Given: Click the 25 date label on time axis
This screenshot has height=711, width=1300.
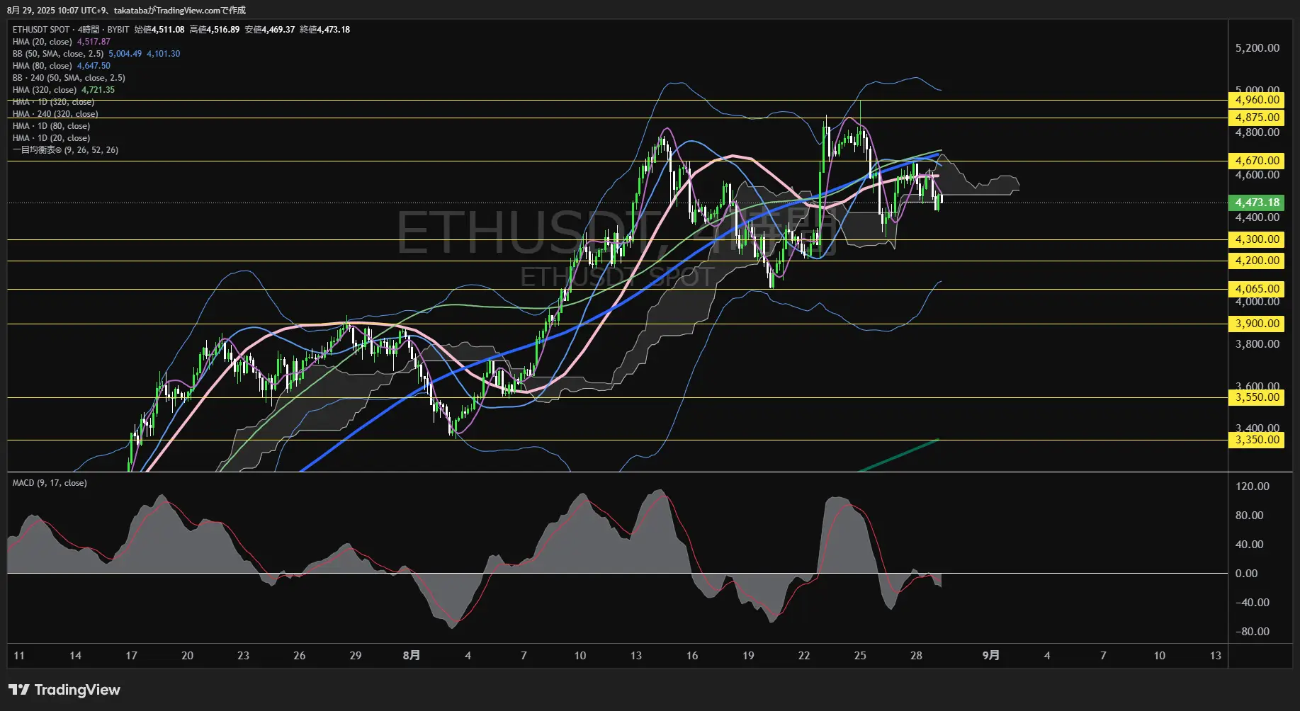Looking at the screenshot, I should (860, 656).
